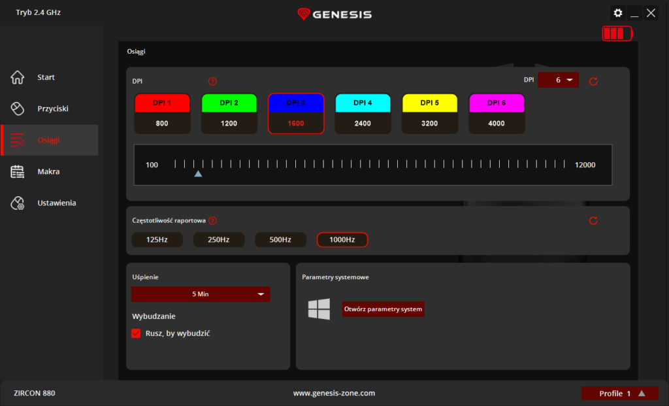The height and width of the screenshot is (406, 669).
Task: Minimize the Genesis window
Action: 634,13
